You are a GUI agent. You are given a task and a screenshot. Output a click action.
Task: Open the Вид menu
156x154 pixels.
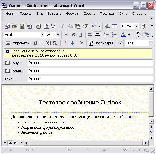pos(39,14)
